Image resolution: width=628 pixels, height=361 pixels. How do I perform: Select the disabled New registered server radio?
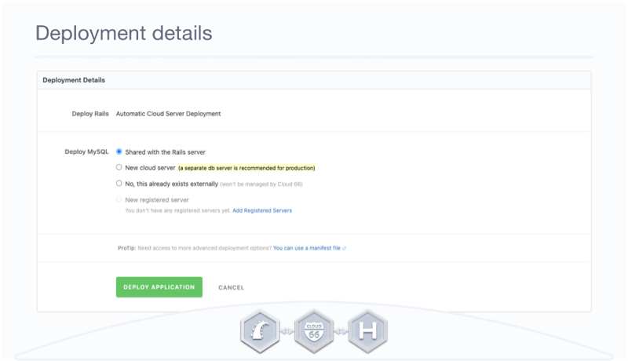[x=119, y=199]
